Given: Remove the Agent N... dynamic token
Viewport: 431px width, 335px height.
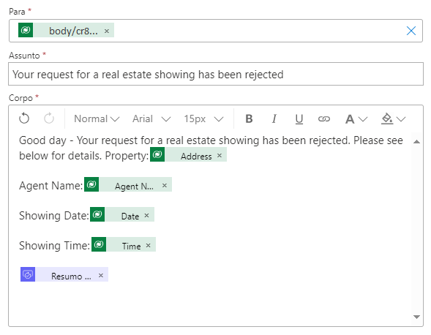Looking at the screenshot, I should point(165,186).
